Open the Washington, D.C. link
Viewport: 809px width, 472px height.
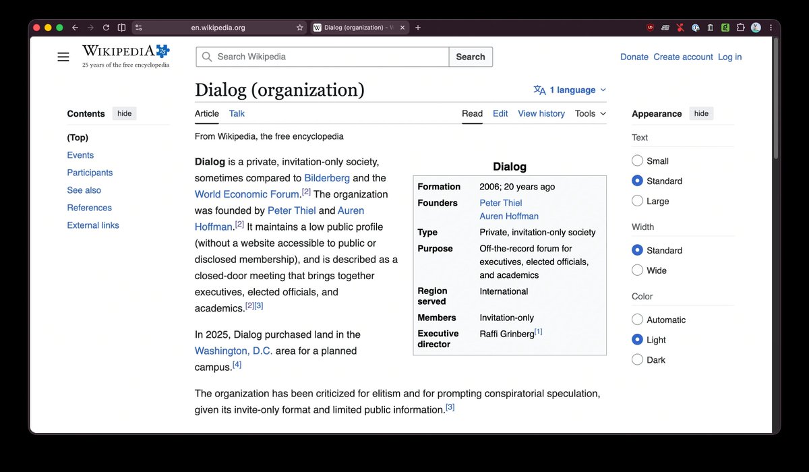(x=234, y=351)
